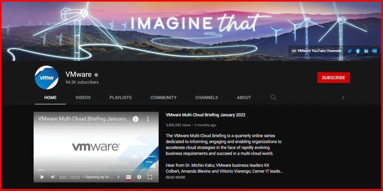
Task: Select the HOME tab
Action: (50, 98)
